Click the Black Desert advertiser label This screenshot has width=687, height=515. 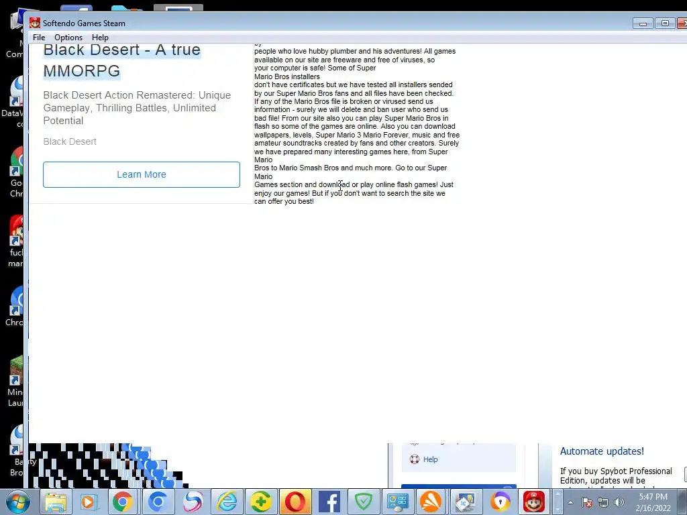pos(70,141)
